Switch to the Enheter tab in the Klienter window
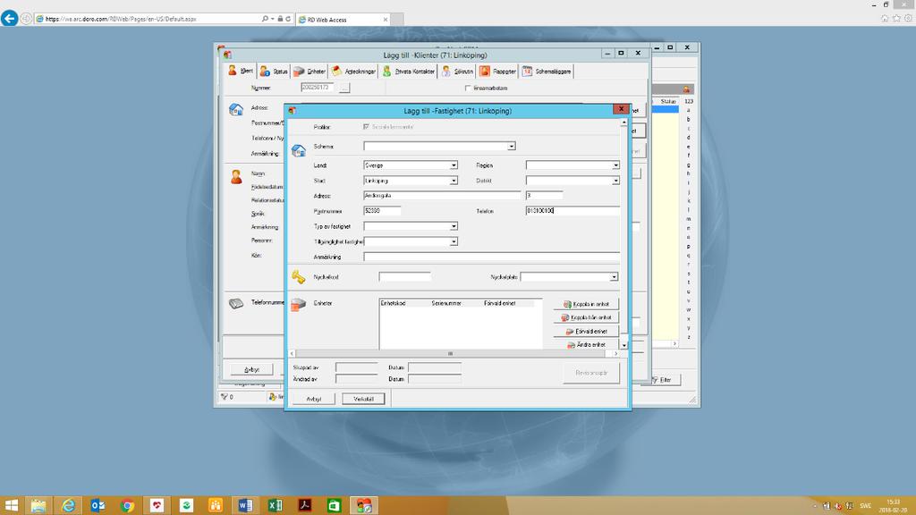The width and height of the screenshot is (916, 515). [310, 72]
